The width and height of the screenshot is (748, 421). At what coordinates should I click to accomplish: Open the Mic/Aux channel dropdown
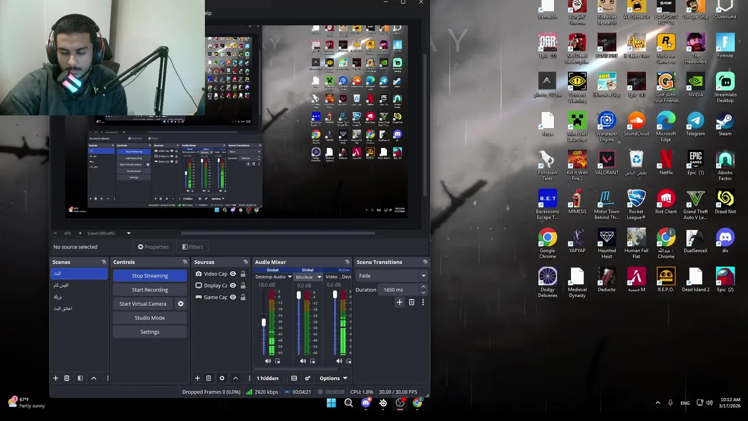point(319,277)
